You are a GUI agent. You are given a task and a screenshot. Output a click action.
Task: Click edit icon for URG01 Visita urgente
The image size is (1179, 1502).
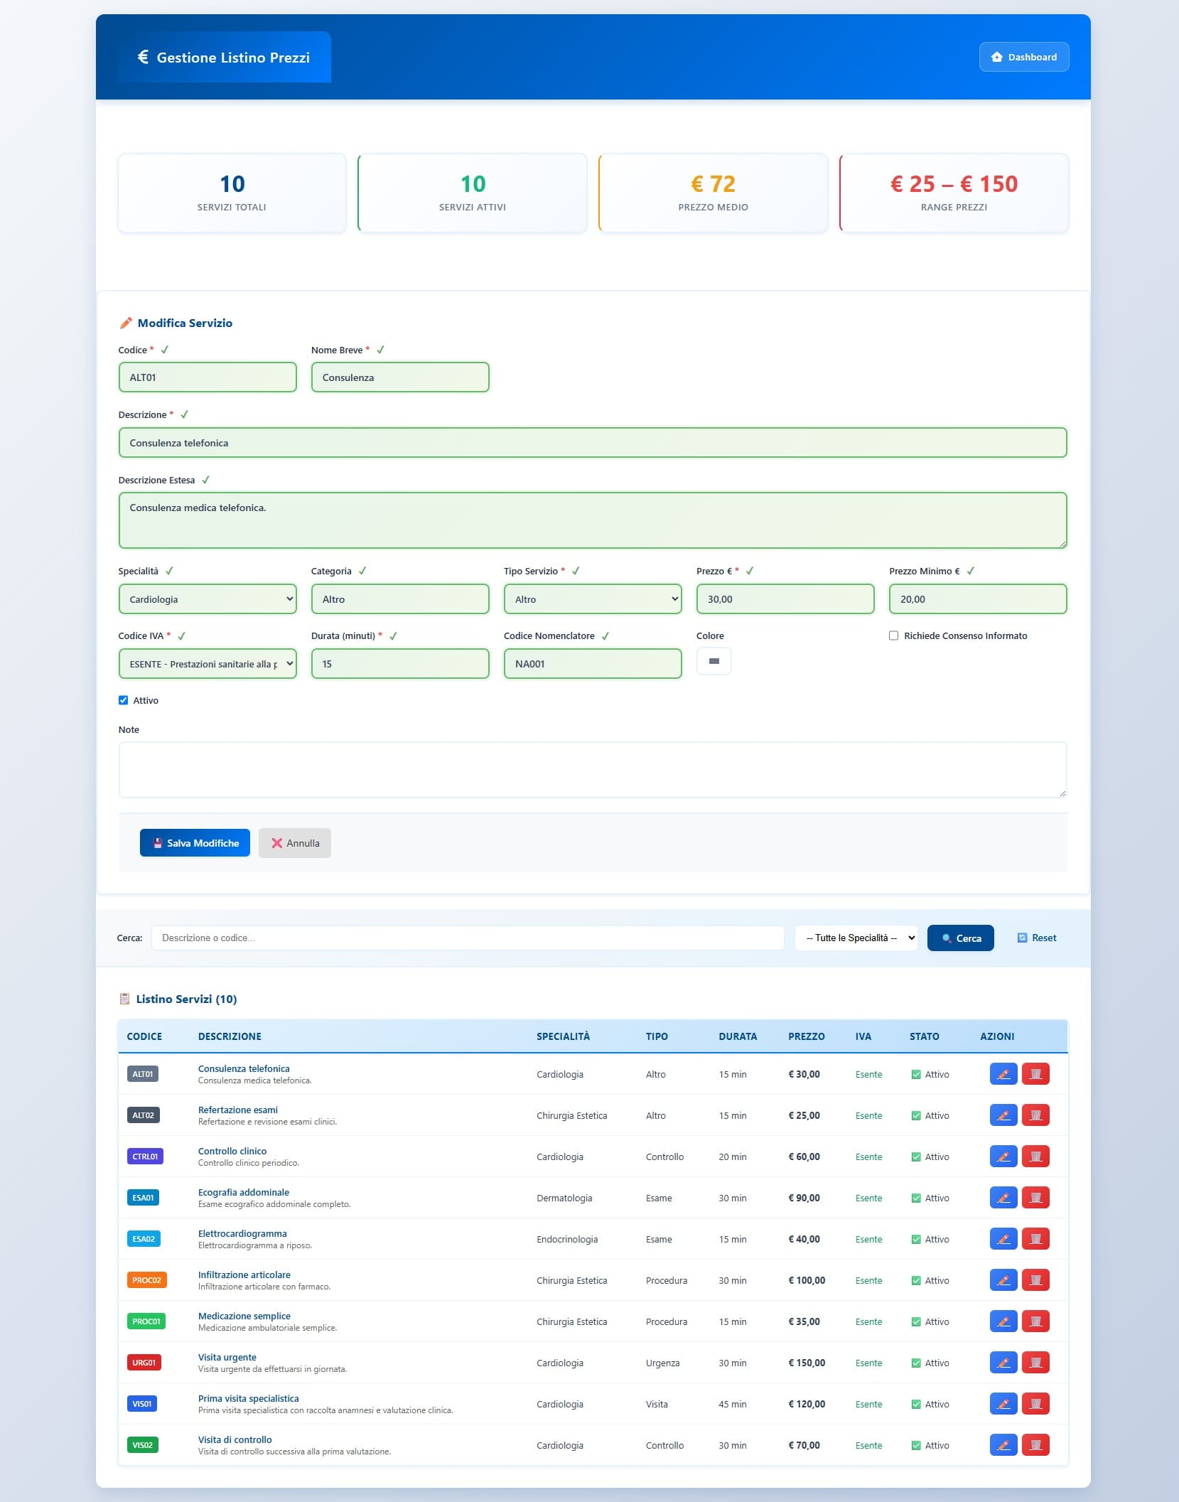click(1003, 1363)
